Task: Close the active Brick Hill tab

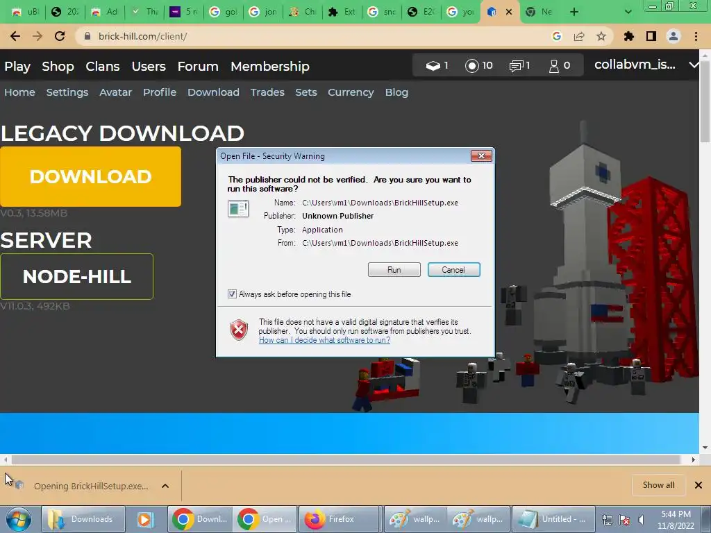Action: [509, 12]
